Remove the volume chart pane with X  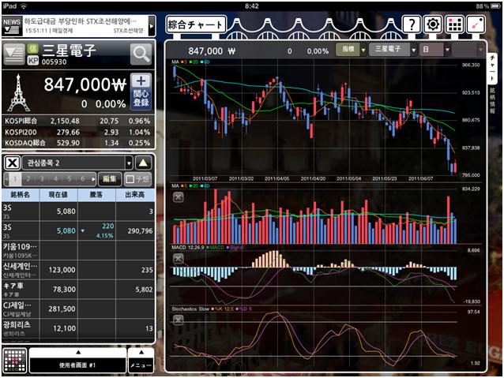(x=179, y=196)
